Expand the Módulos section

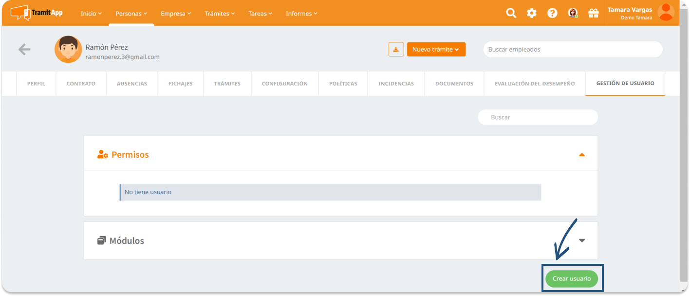point(581,240)
